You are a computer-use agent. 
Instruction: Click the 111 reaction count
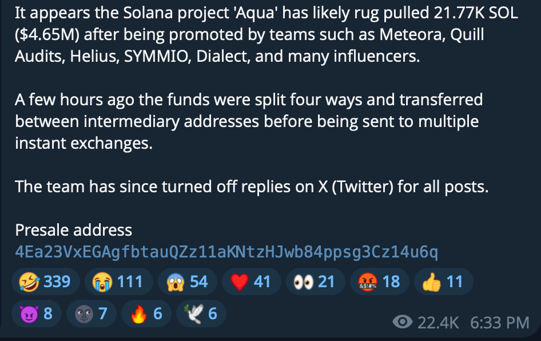[130, 281]
